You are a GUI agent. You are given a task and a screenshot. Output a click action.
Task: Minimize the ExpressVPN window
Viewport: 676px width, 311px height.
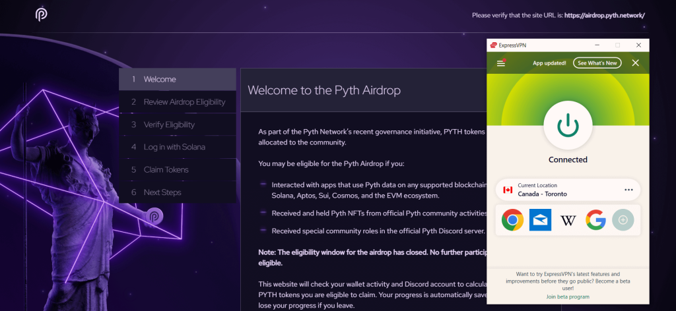click(597, 45)
